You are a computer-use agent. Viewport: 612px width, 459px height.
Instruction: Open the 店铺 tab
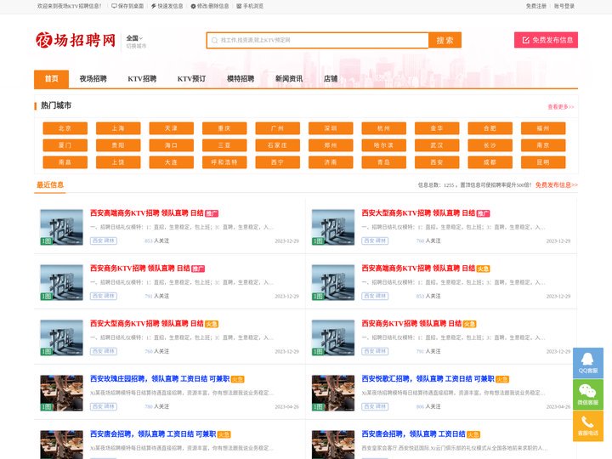(331, 79)
